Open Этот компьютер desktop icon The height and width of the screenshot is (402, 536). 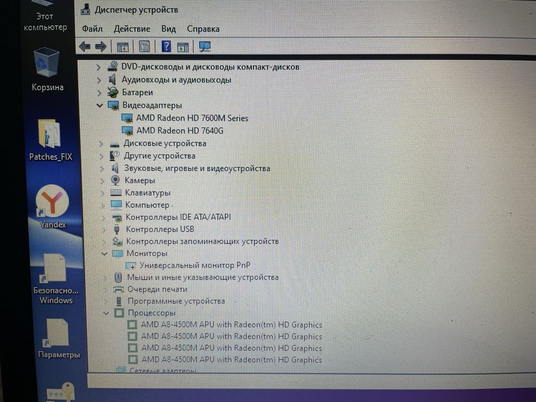point(45,16)
